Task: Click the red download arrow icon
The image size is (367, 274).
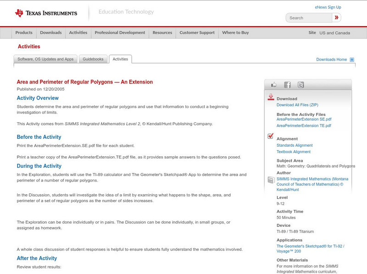Action: tap(271, 97)
